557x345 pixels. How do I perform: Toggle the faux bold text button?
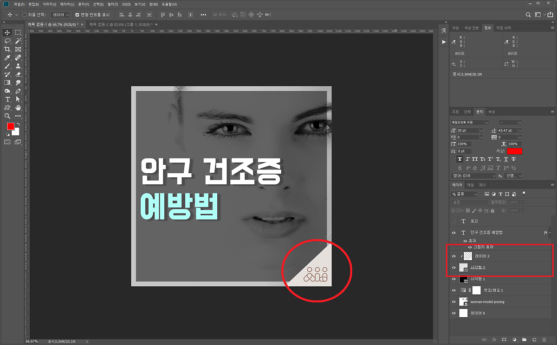[x=460, y=159]
